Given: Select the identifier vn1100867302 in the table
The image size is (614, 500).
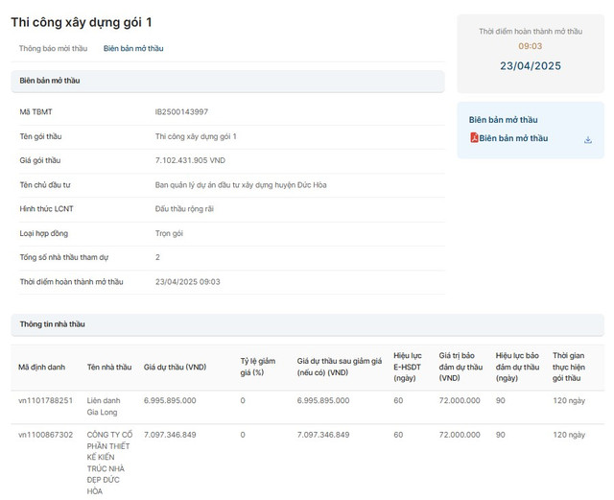Looking at the screenshot, I should [x=45, y=435].
